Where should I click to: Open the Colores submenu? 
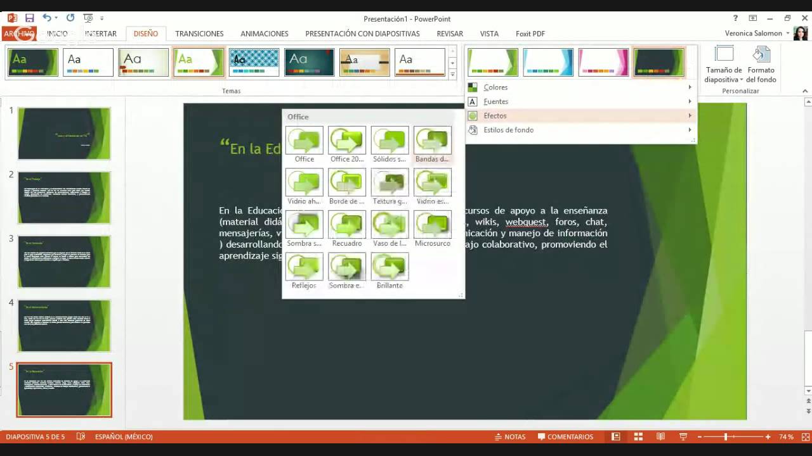(580, 87)
